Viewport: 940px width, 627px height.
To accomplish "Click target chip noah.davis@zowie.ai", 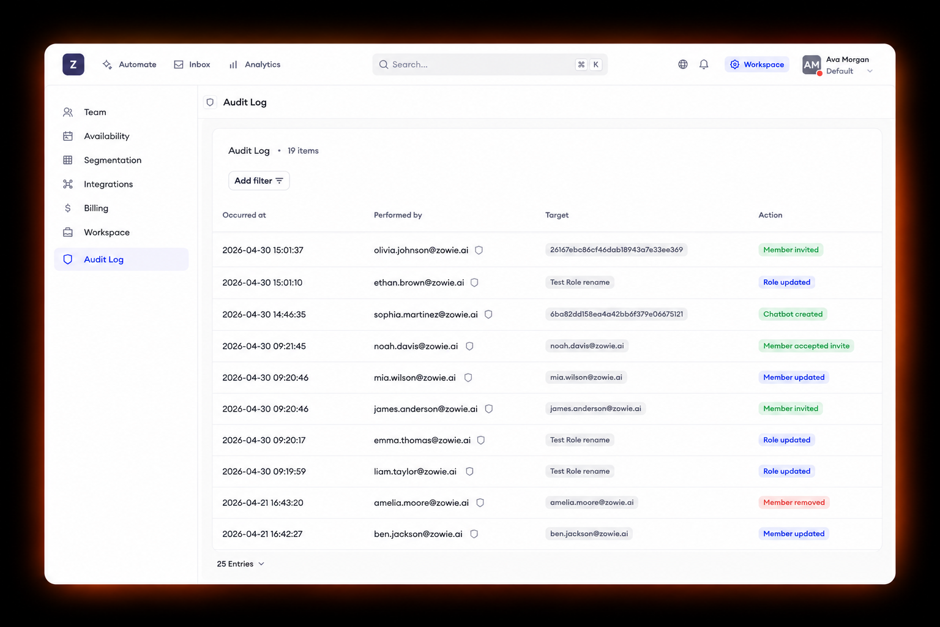I will tap(587, 346).
